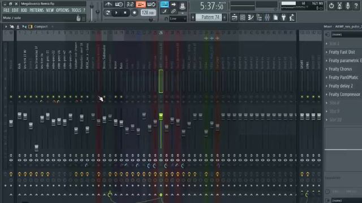Toggle mute LED on the Master mixer track
Screen dimensions: 362x203
point(11,97)
